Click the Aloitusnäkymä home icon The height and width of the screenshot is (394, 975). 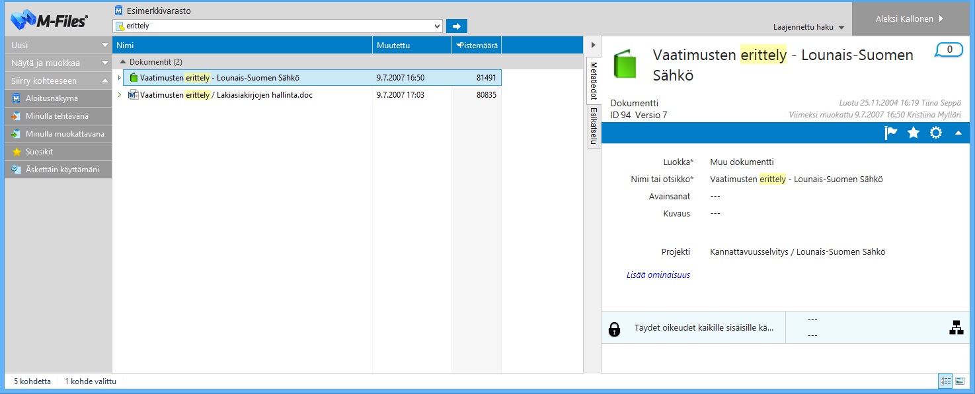(x=17, y=98)
